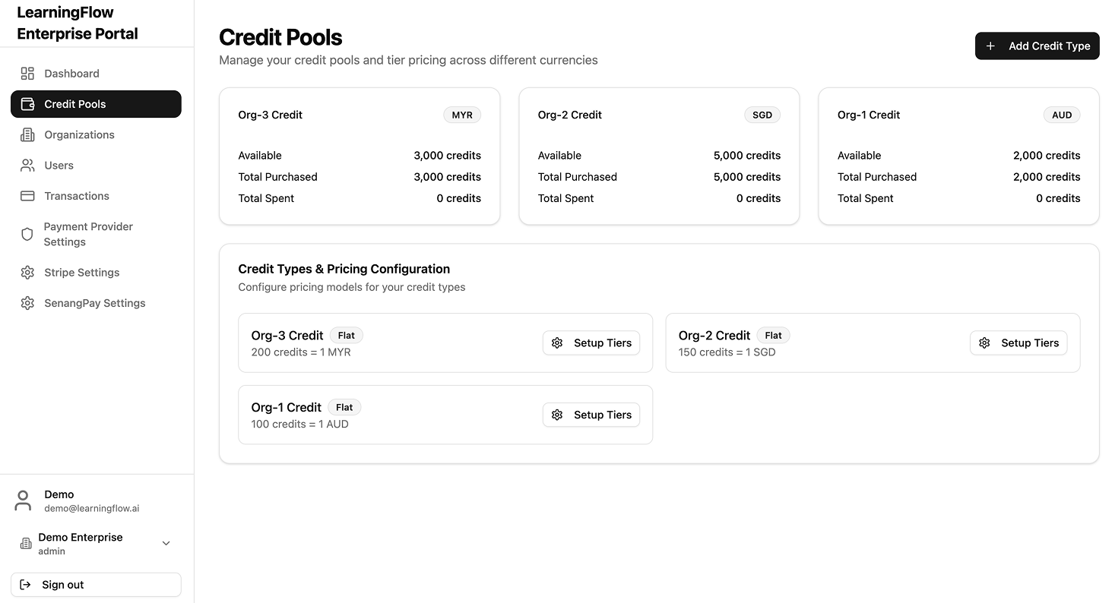Open Stripe Settings via its gear icon

pos(27,272)
